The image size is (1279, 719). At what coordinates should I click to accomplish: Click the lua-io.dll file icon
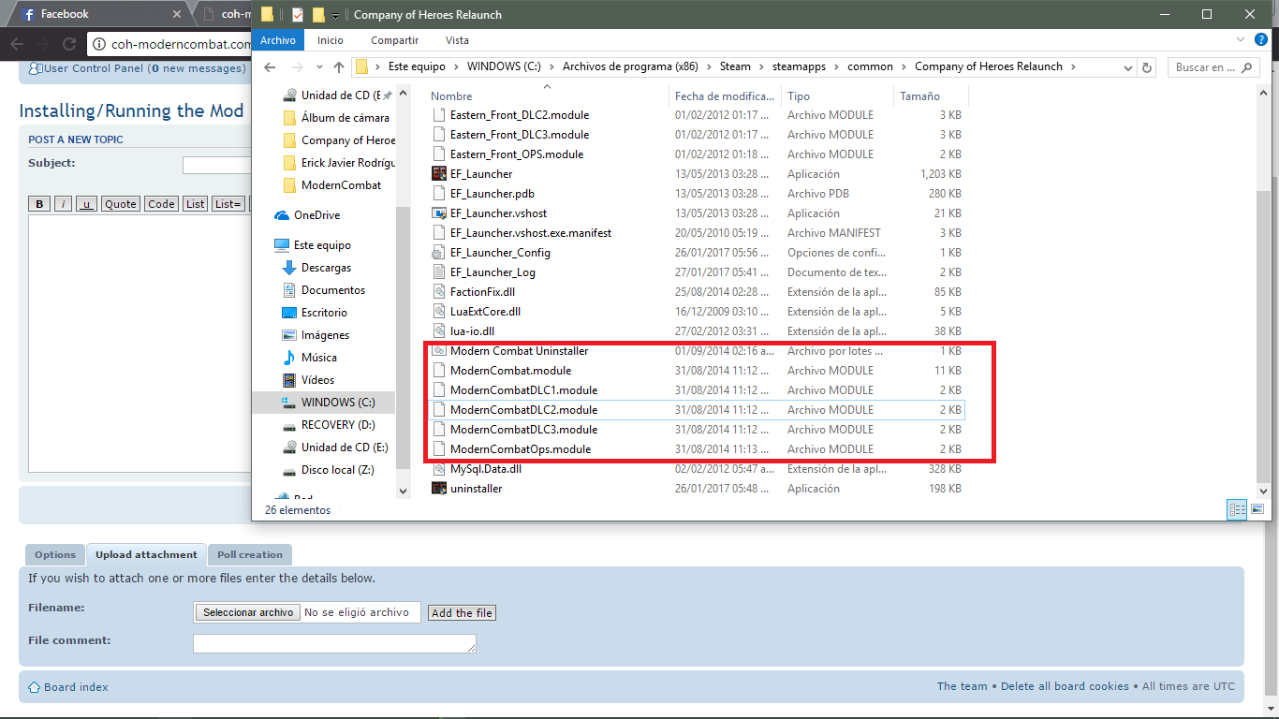click(438, 331)
